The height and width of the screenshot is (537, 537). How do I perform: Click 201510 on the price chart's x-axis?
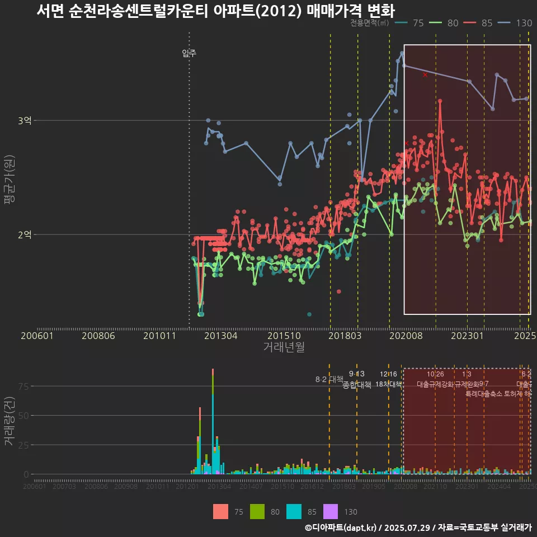[284, 336]
